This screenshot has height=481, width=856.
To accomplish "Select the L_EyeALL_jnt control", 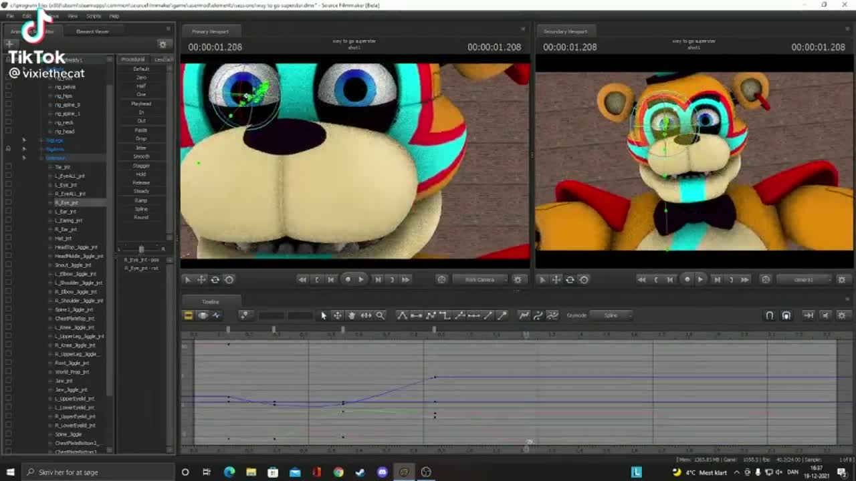I will tap(70, 176).
